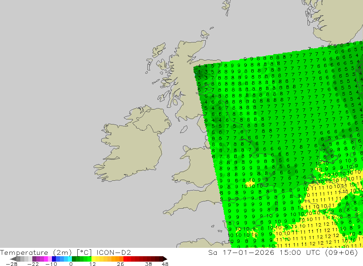Click the Isle of Man on the map

184,130
